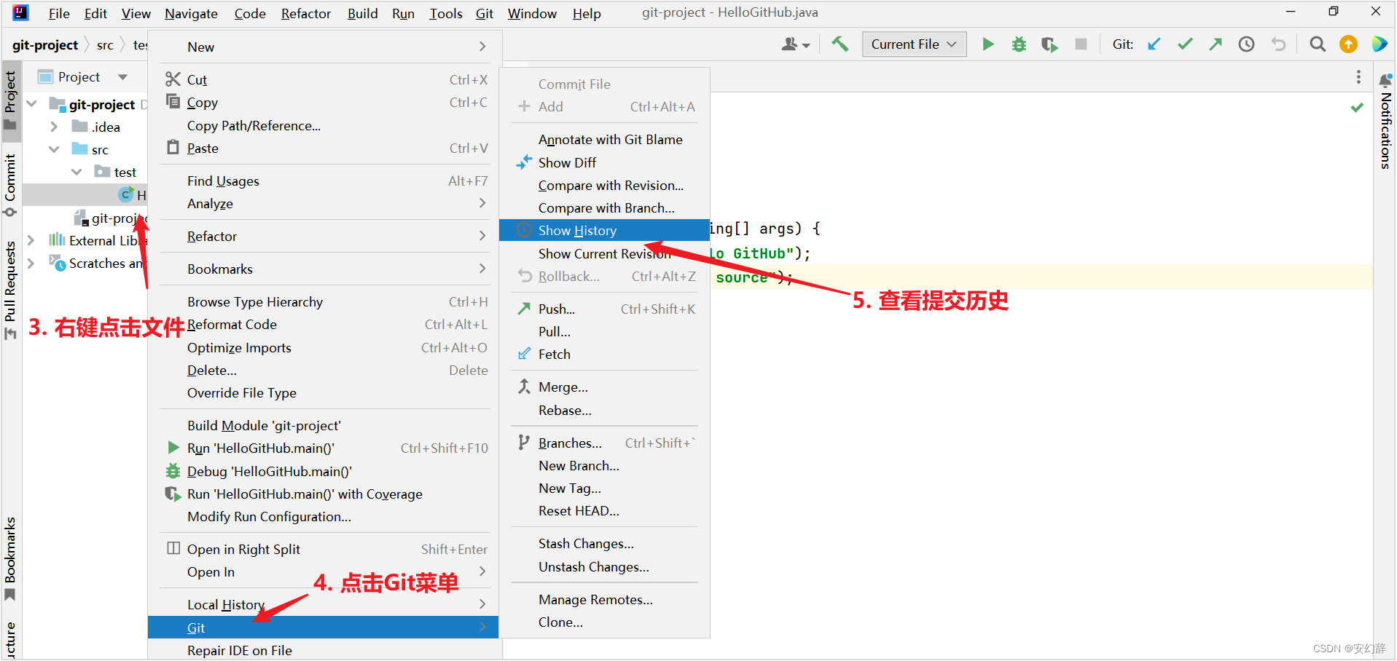Choose Stash Changes... option
Viewport: 1397px width, 661px height.
click(x=604, y=543)
